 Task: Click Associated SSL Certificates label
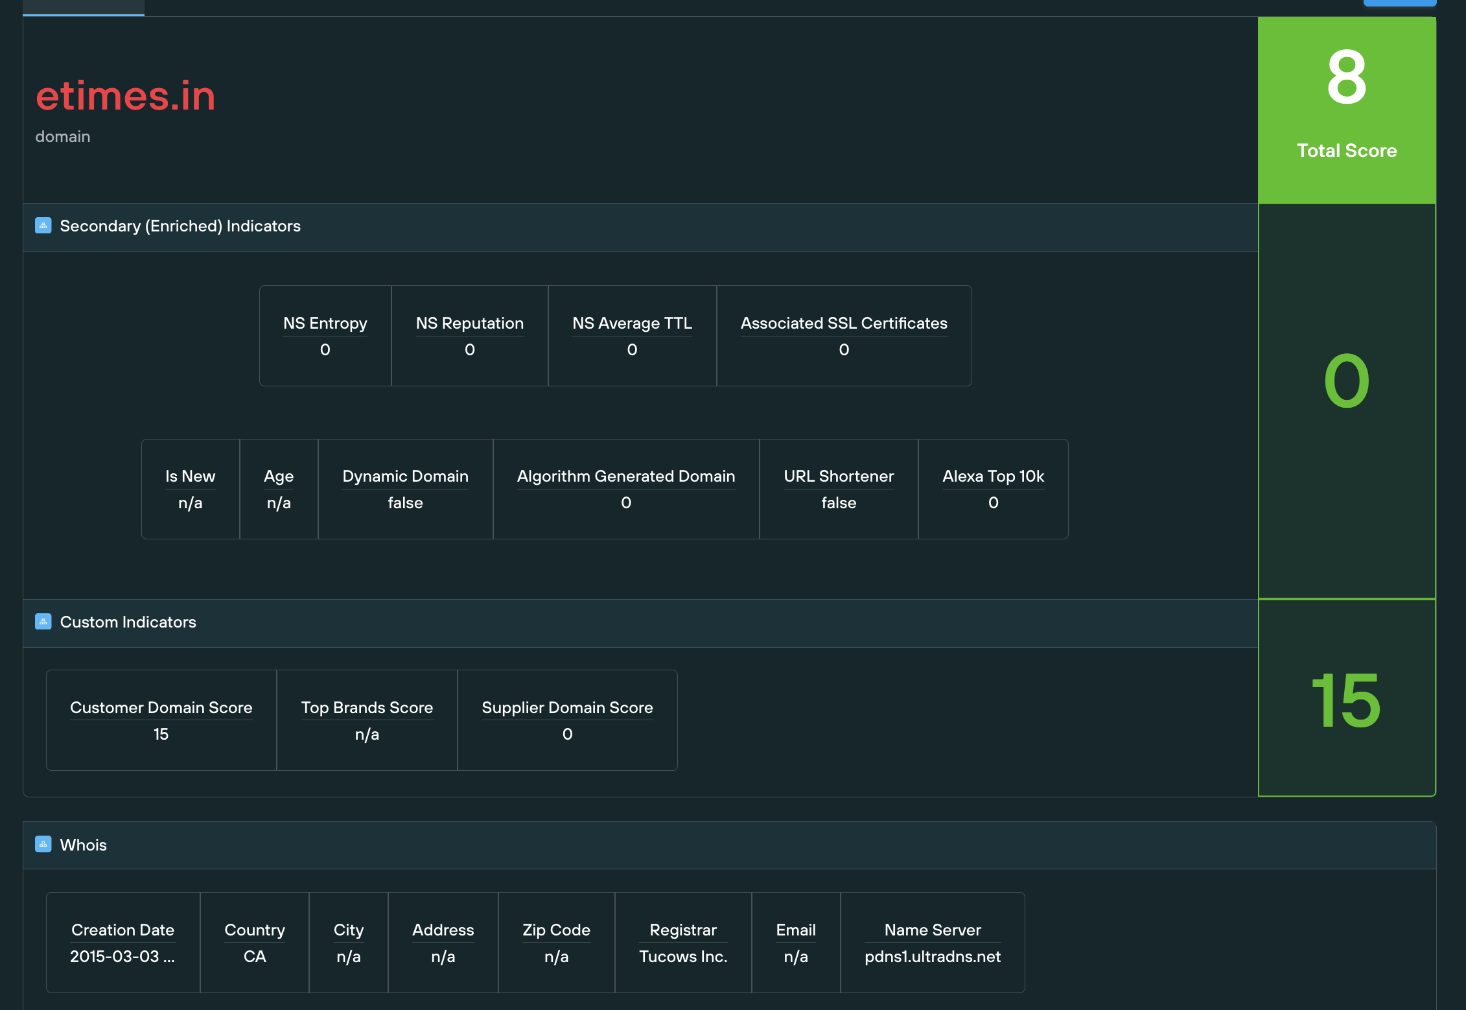tap(844, 323)
